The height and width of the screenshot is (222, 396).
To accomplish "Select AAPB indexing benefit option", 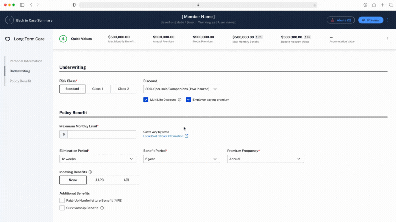I will pos(99,180).
